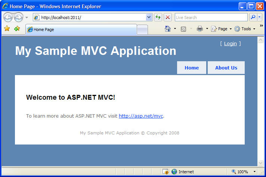Open the Tools menu dropdown
266x177 pixels.
(x=245, y=29)
